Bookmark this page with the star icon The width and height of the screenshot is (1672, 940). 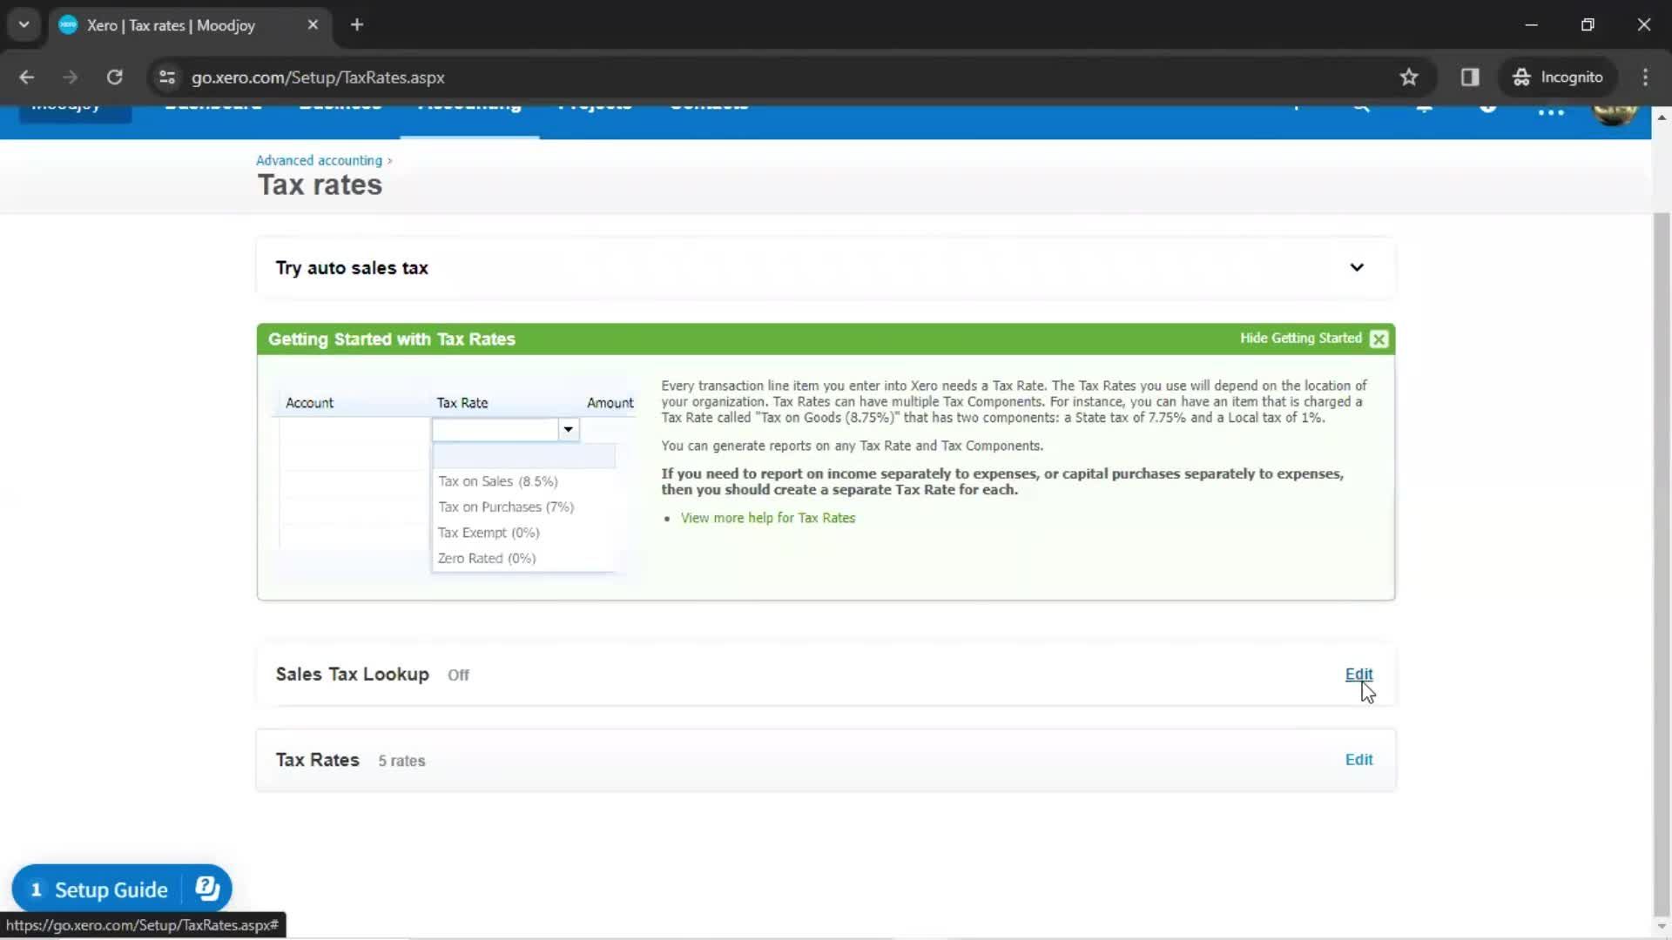(x=1409, y=77)
